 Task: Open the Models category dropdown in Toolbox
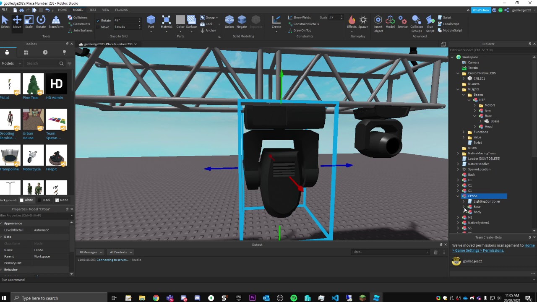tap(10, 63)
